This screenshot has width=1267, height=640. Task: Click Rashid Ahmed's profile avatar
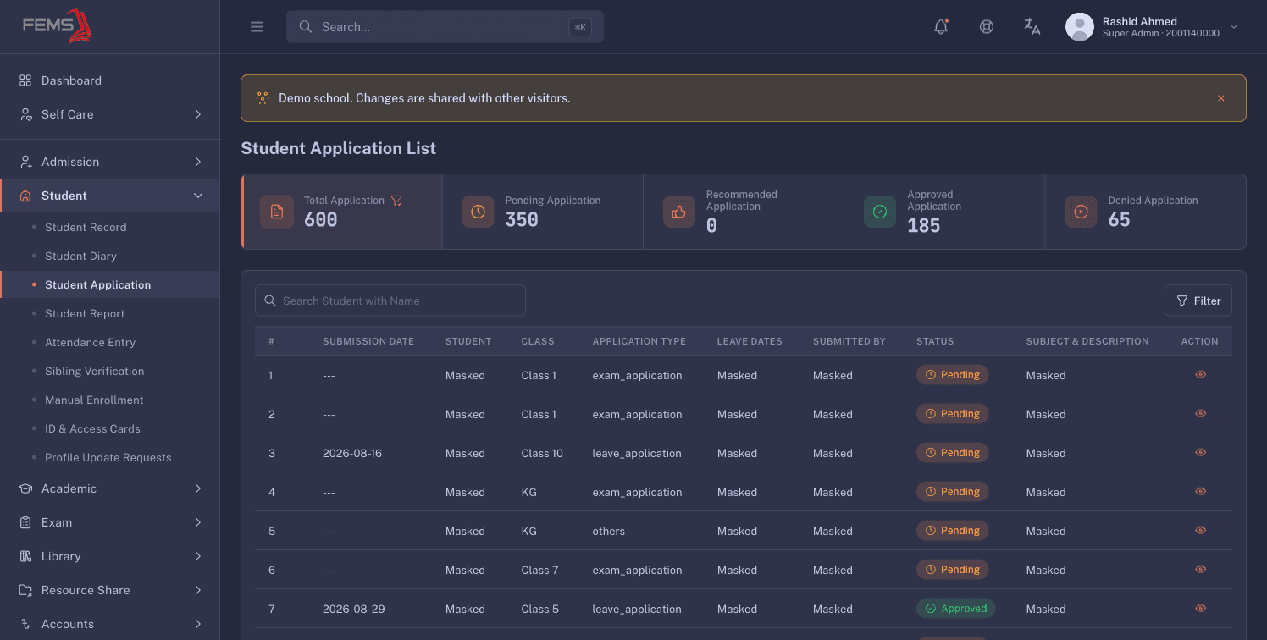(1079, 27)
